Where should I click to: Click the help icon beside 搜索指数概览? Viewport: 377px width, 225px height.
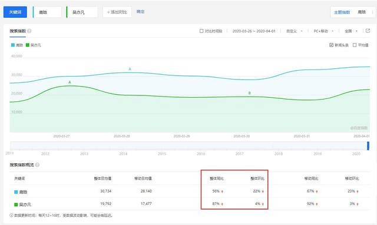coord(37,165)
